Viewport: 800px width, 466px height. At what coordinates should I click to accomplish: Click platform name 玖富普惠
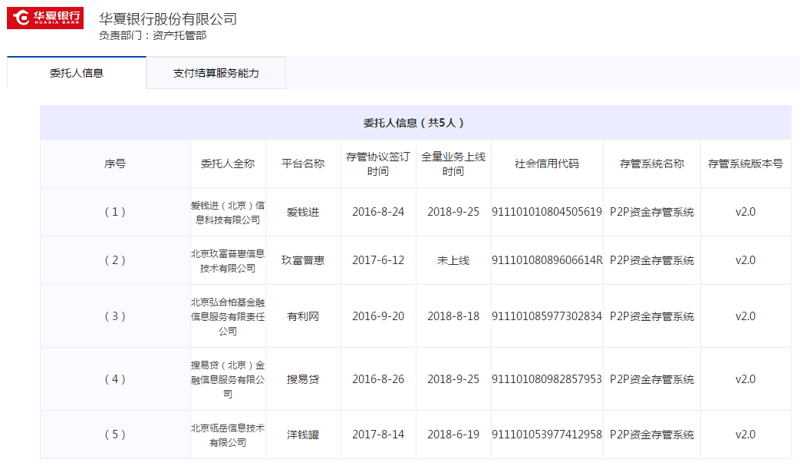point(303,260)
